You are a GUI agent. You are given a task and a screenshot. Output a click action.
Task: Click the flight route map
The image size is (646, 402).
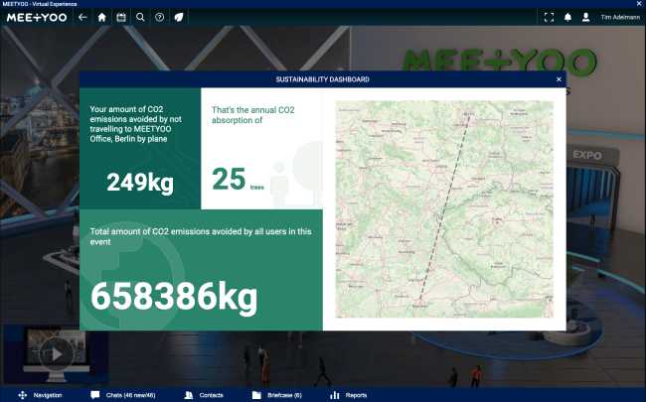(444, 209)
